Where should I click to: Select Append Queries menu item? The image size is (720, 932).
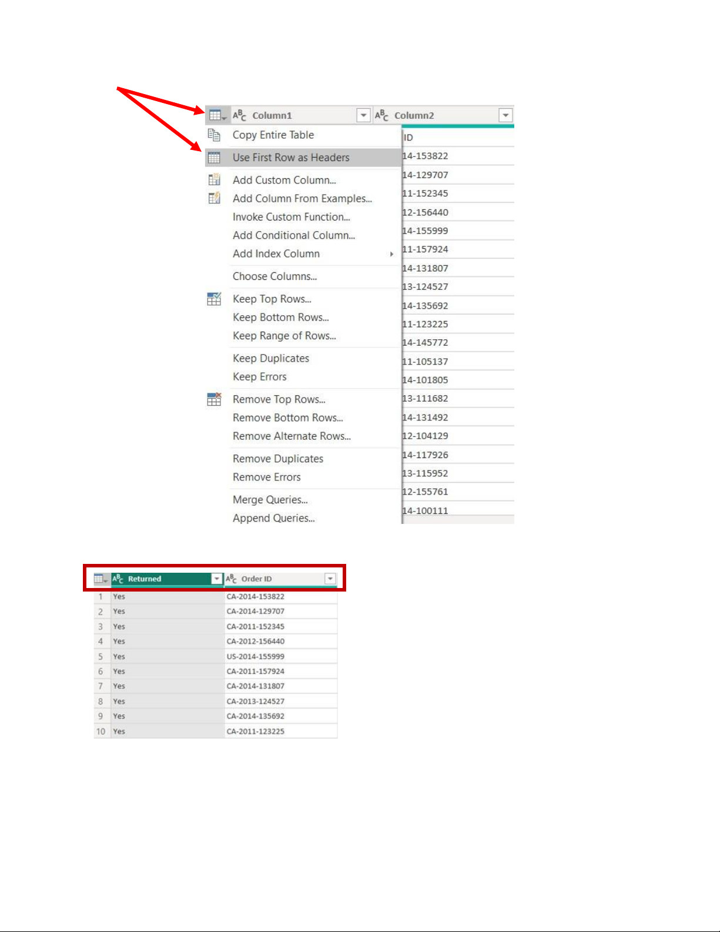[273, 518]
